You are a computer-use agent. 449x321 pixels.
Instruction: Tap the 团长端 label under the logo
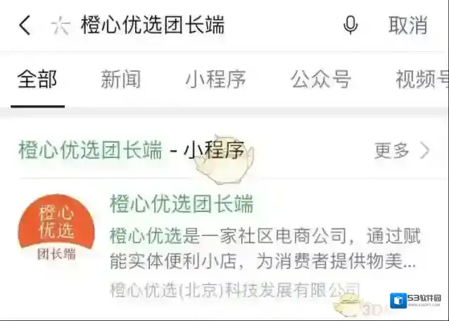(x=56, y=254)
